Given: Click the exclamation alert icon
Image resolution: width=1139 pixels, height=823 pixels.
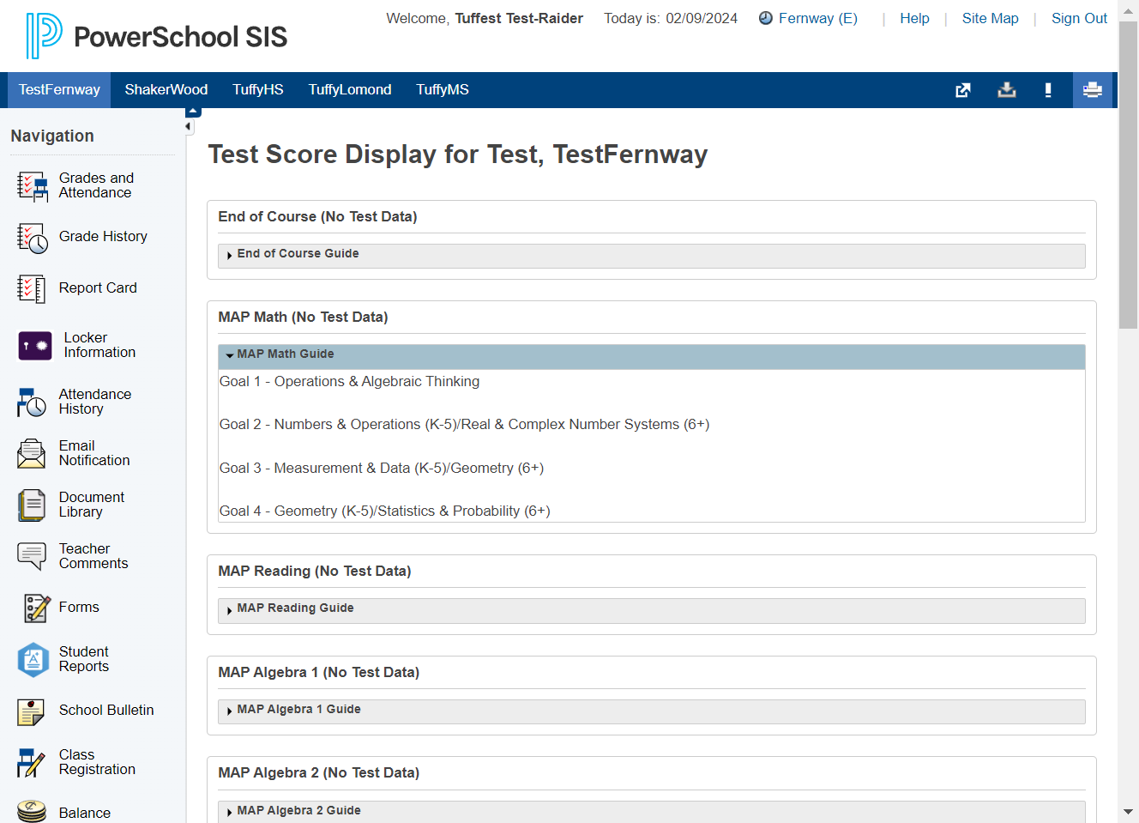Looking at the screenshot, I should pos(1048,90).
